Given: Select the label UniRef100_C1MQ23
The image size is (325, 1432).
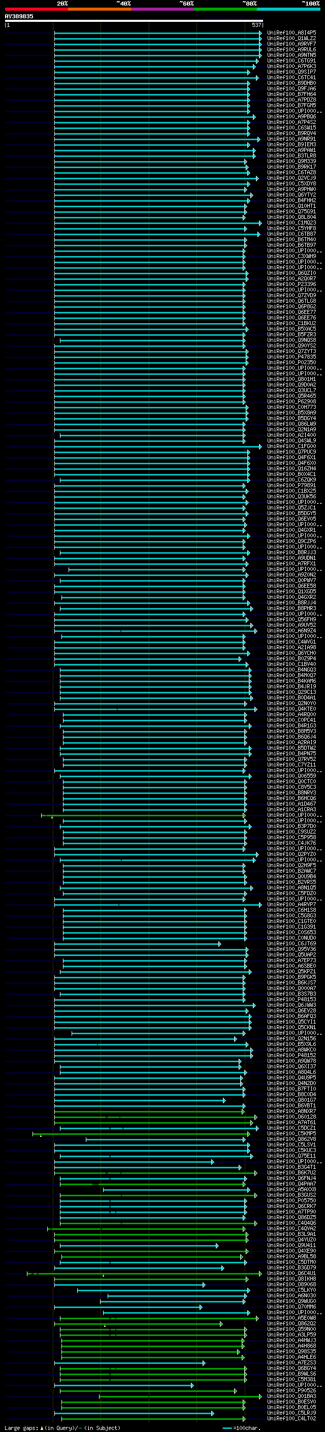Looking at the screenshot, I should point(291,223).
